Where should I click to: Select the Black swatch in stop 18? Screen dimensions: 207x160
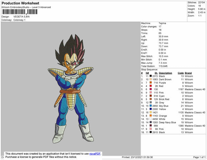click(151, 132)
